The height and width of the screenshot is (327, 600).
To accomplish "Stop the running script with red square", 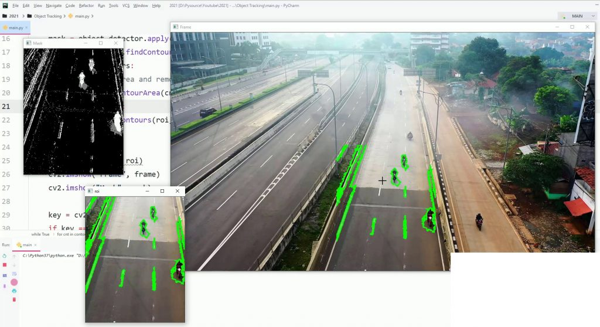I will (x=5, y=265).
